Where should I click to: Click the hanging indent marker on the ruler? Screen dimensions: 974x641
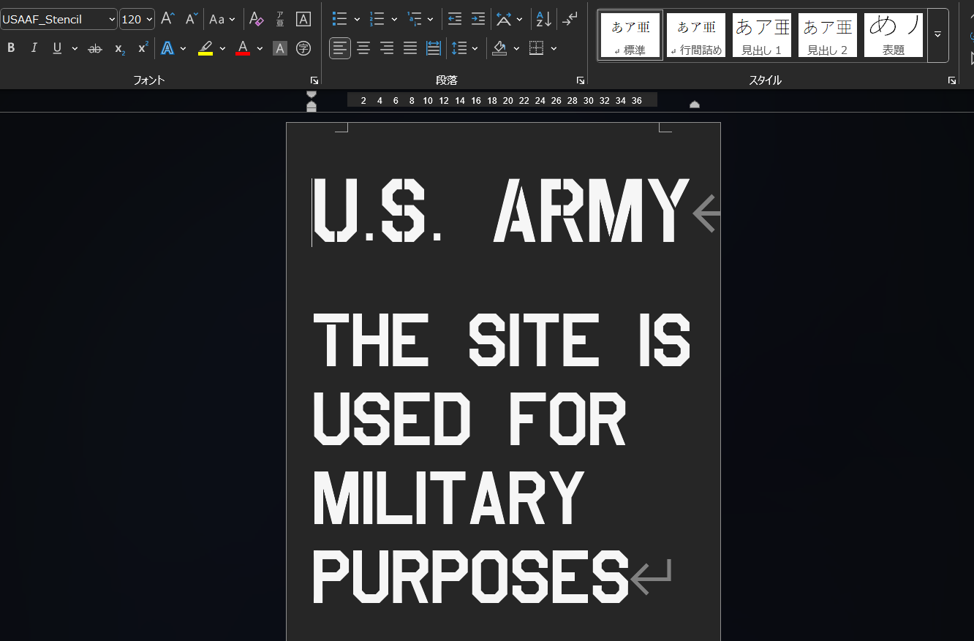click(x=312, y=105)
